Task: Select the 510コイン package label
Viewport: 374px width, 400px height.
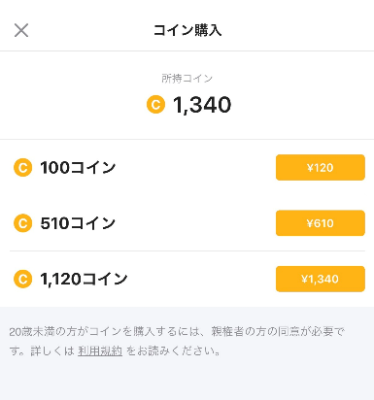Action: pos(78,223)
